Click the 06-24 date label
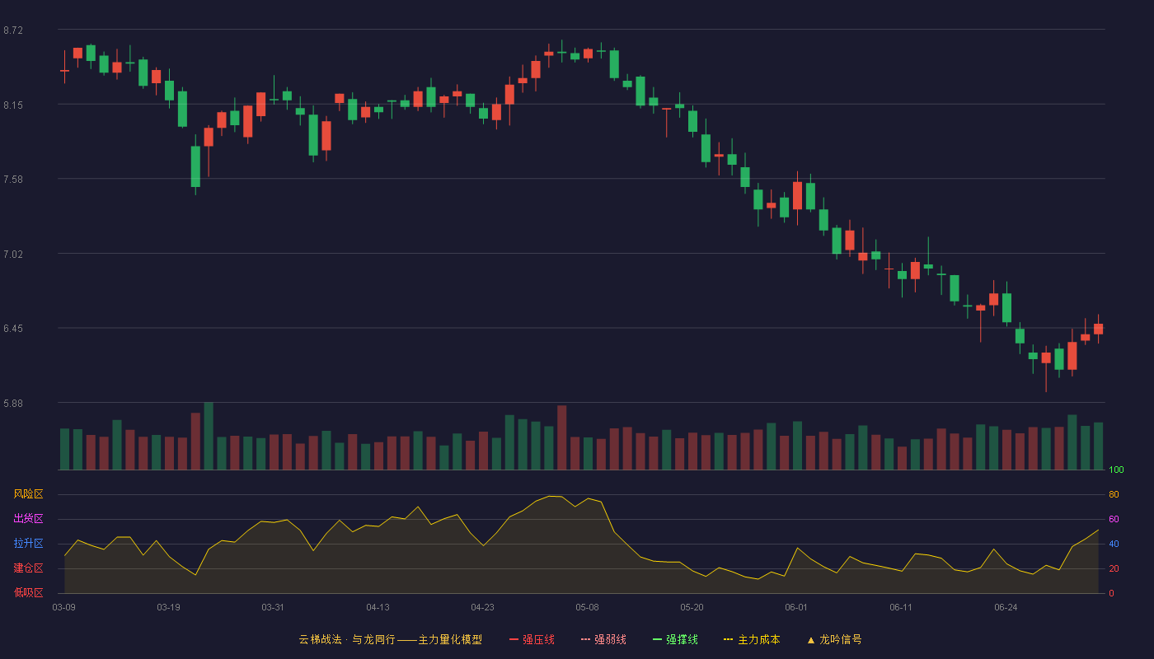Screen dimensions: 1154x659 [x=1006, y=607]
